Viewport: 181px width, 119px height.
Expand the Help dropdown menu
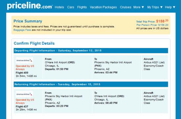[170, 7]
